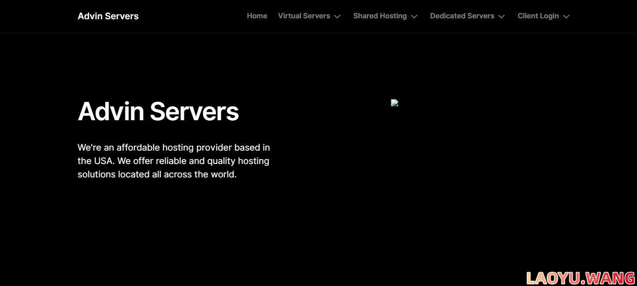Viewport: 637px width, 286px height.
Task: Expand the chevron beside Shared Hosting
Action: tap(414, 17)
